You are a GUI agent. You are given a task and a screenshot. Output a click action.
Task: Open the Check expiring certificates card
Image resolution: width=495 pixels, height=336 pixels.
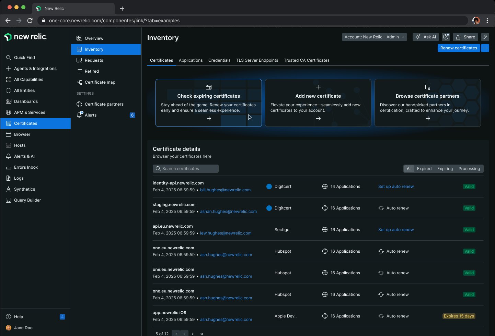[x=209, y=103]
